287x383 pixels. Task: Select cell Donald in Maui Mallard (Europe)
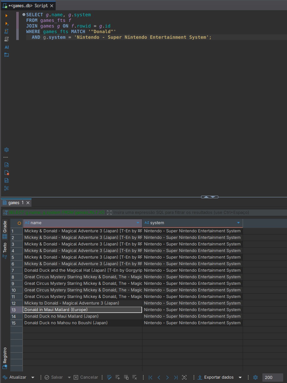[x=82, y=310]
